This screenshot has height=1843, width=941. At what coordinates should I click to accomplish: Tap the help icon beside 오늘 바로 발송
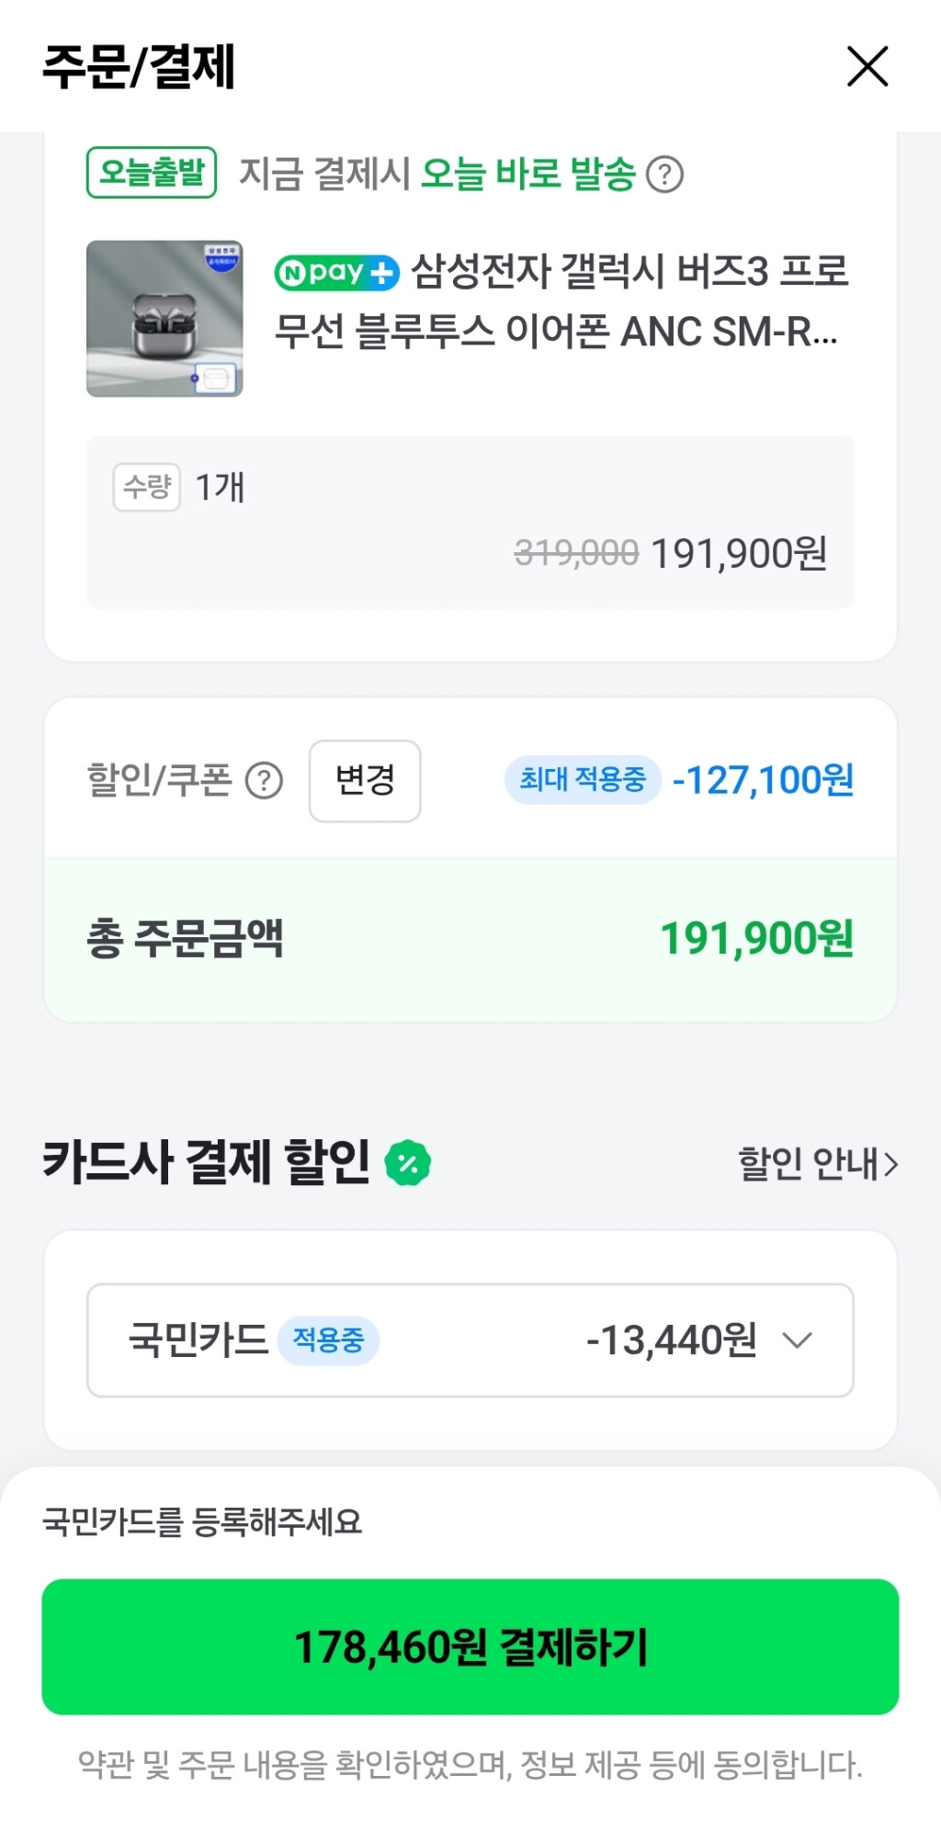tap(664, 174)
